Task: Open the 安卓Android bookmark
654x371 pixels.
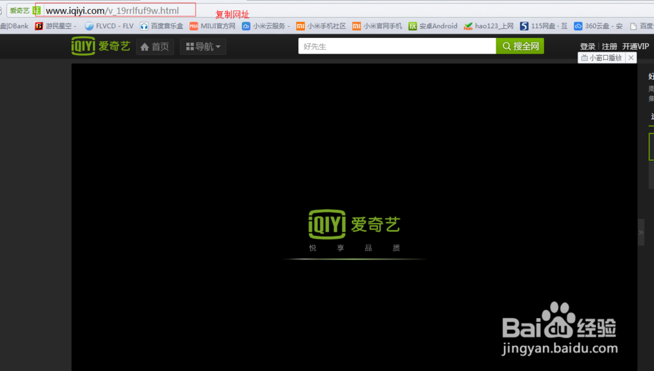Action: (x=433, y=26)
